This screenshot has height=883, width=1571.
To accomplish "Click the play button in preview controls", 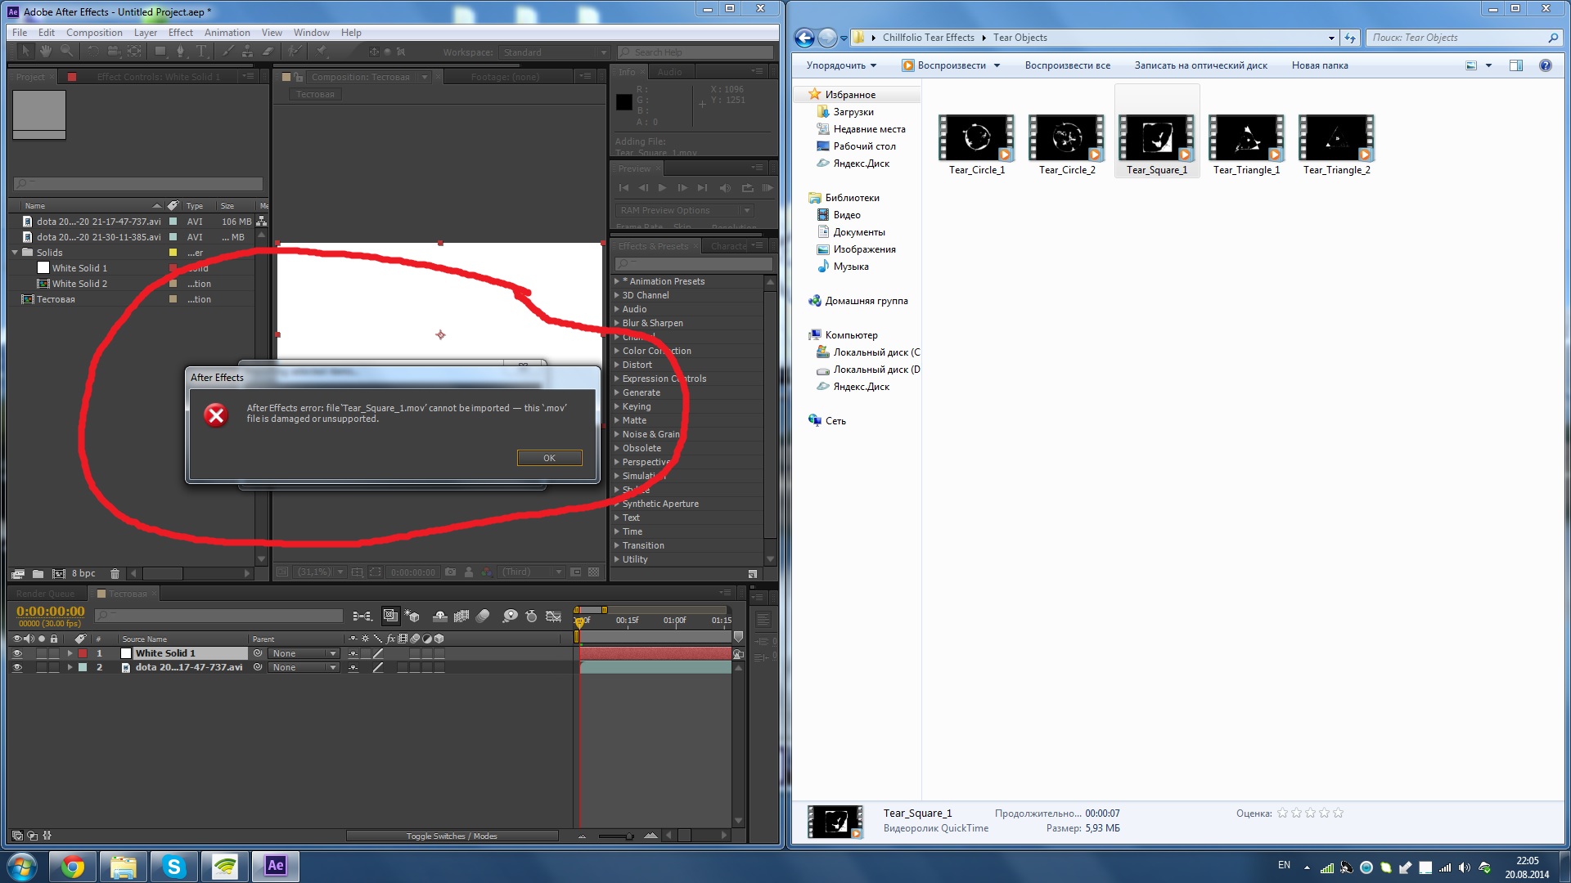I will coord(661,187).
